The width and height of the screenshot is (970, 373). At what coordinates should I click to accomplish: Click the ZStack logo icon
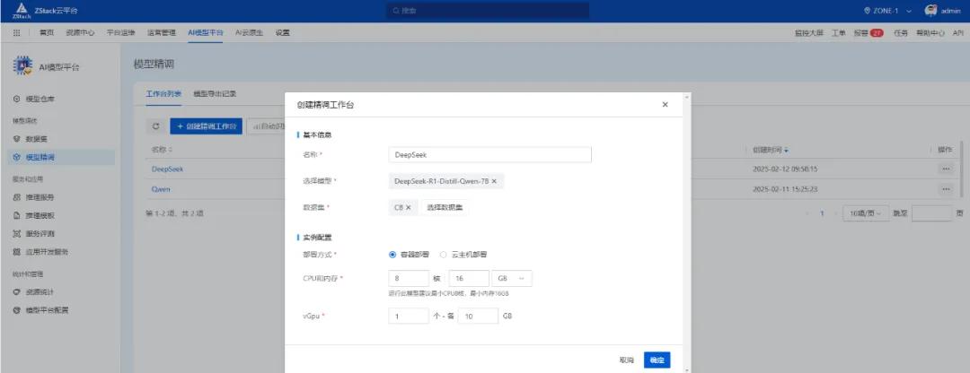click(x=21, y=10)
